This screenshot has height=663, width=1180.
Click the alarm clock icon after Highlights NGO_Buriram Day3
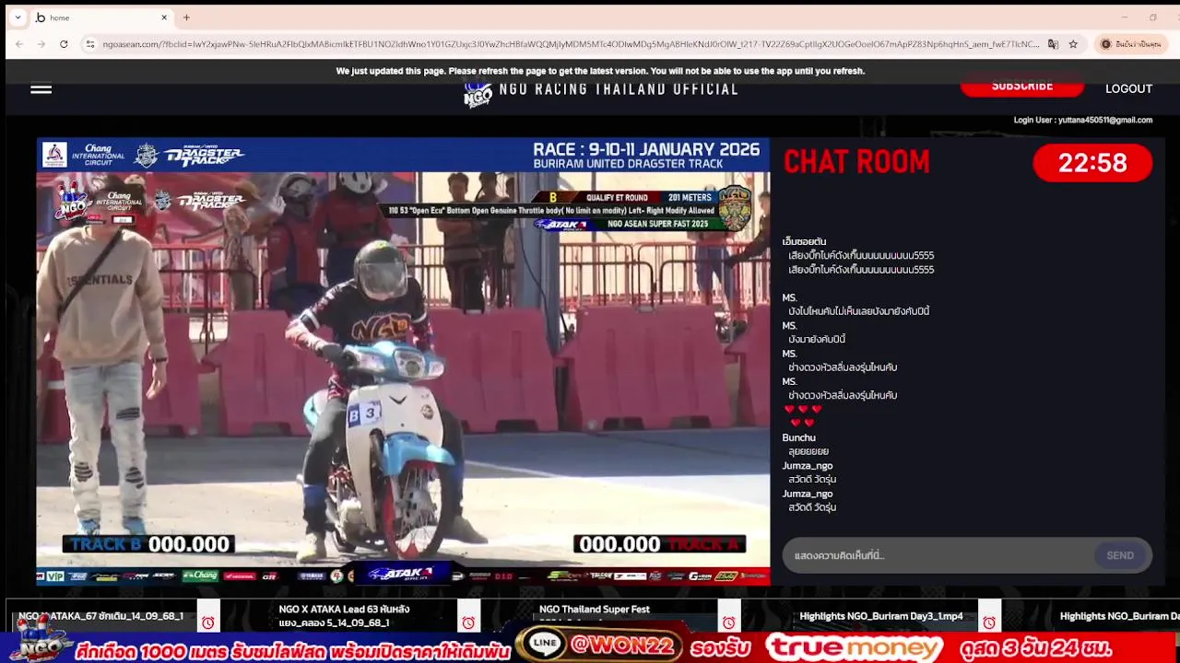tap(989, 623)
